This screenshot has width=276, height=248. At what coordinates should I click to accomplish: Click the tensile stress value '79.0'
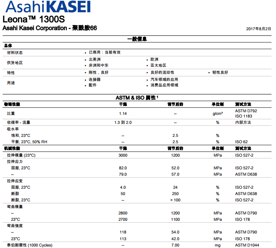pos(123,174)
